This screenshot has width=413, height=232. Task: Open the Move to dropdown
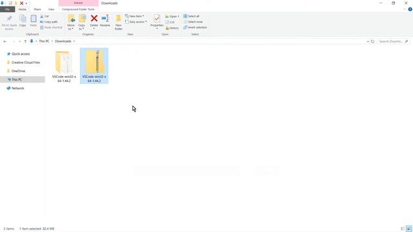point(71,23)
